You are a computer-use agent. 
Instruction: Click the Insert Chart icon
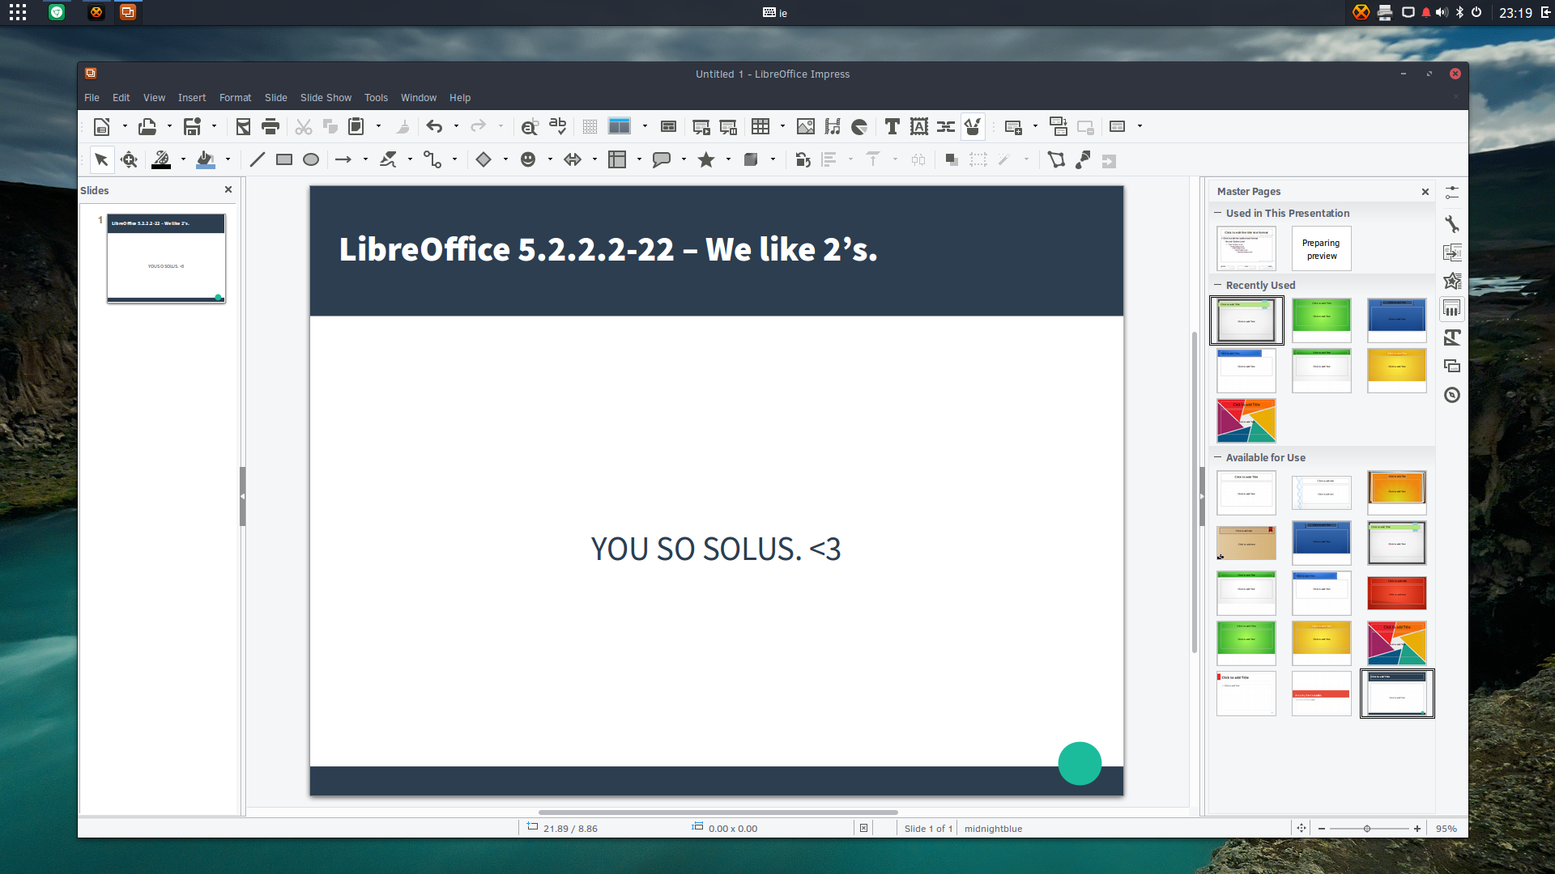point(859,126)
